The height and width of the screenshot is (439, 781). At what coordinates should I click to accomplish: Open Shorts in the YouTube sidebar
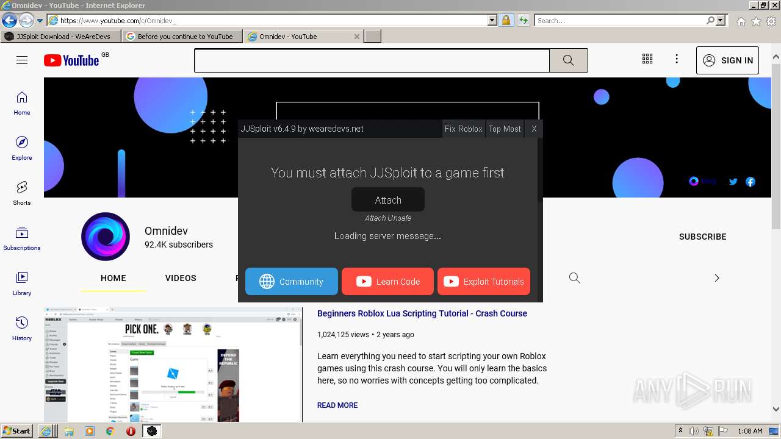(22, 194)
